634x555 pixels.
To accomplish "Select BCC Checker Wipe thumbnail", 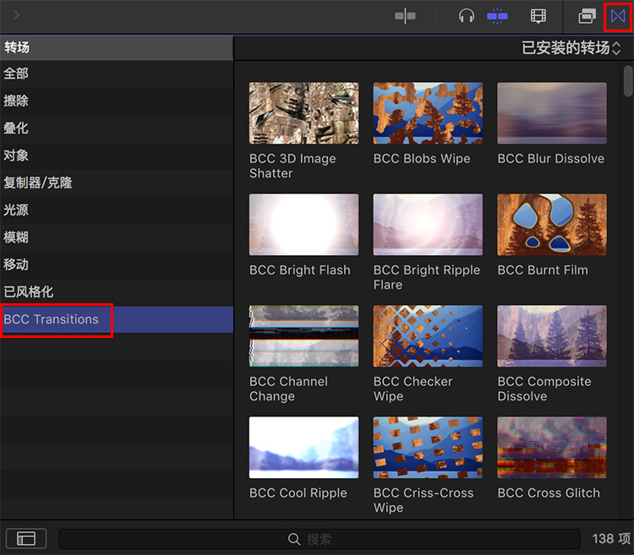I will [x=428, y=336].
